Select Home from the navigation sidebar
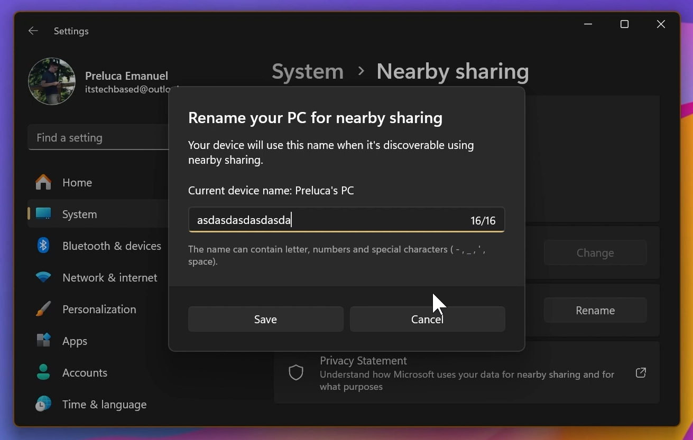This screenshot has width=693, height=440. click(77, 182)
